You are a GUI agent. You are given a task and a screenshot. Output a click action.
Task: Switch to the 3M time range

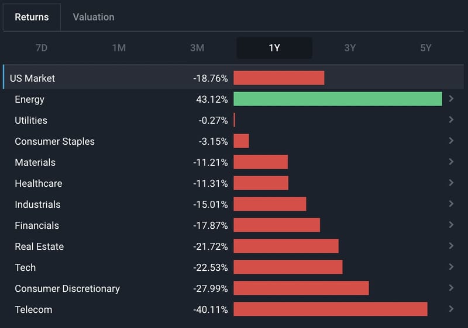coord(197,48)
